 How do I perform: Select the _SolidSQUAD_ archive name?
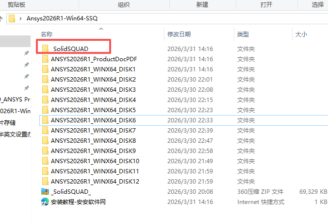(71, 192)
